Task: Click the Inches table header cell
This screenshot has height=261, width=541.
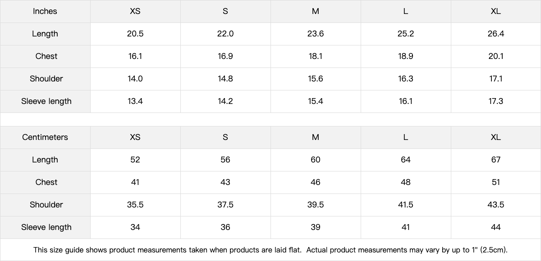Action: click(45, 11)
